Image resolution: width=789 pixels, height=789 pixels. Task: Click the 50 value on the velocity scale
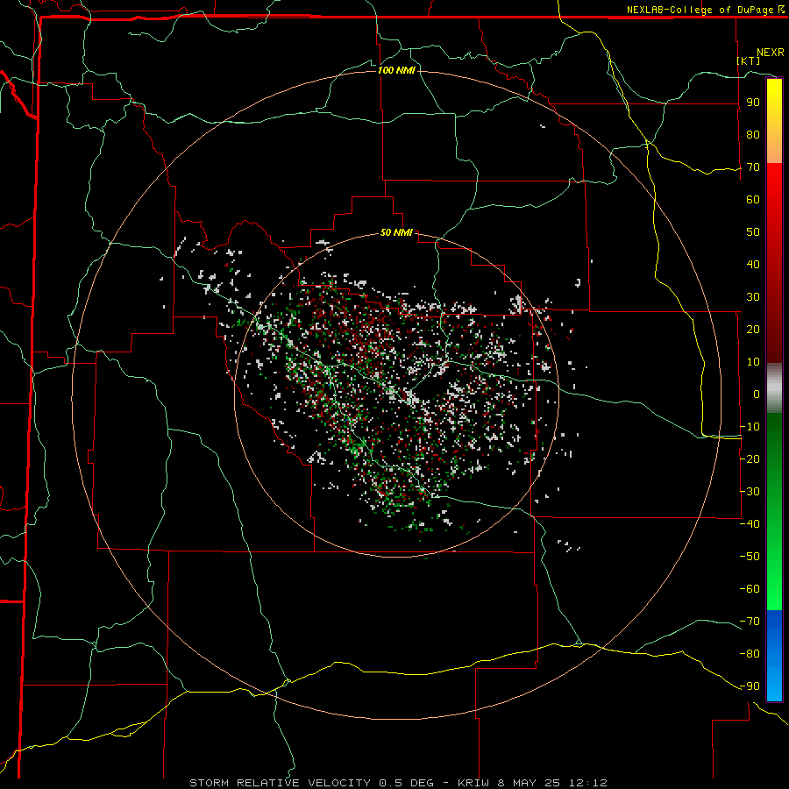tap(753, 232)
